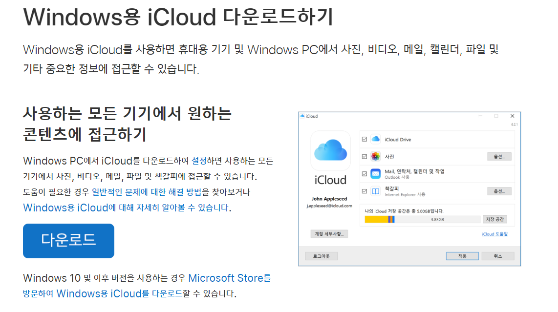The height and width of the screenshot is (312, 558).
Task: Click the yellow segment of storage bar
Action: point(376,220)
